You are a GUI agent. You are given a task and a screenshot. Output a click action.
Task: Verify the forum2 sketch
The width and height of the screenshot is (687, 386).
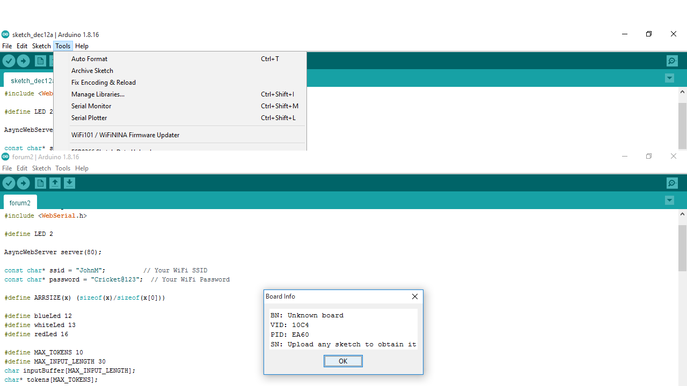coord(9,183)
